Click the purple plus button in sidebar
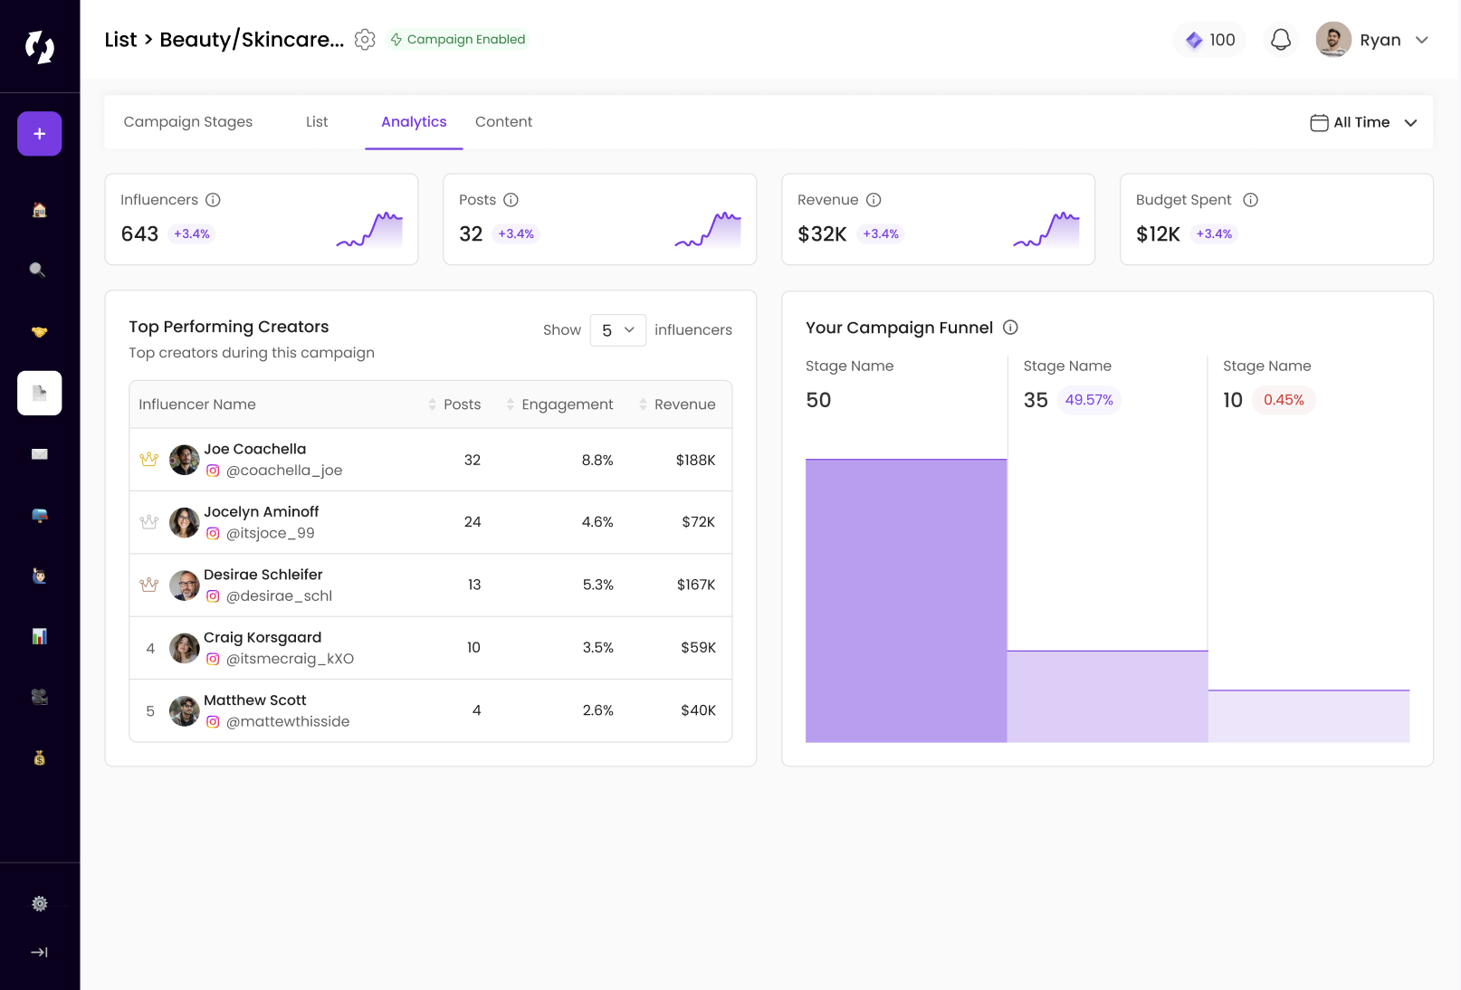Viewport: 1461px width, 990px height. (x=39, y=134)
